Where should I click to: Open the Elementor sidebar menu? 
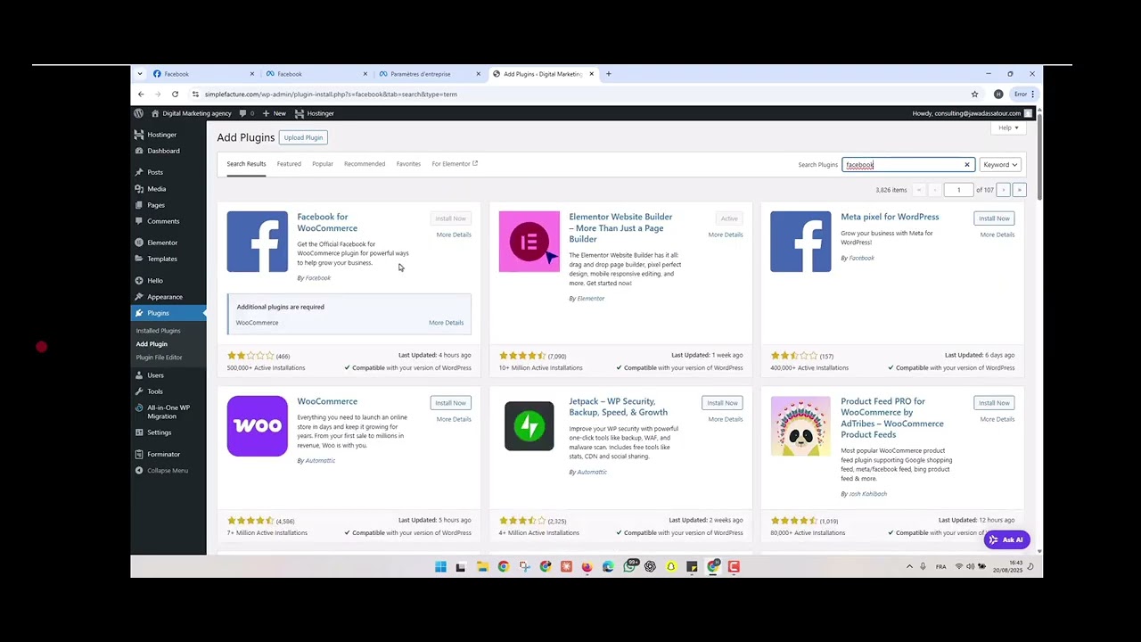(x=162, y=243)
